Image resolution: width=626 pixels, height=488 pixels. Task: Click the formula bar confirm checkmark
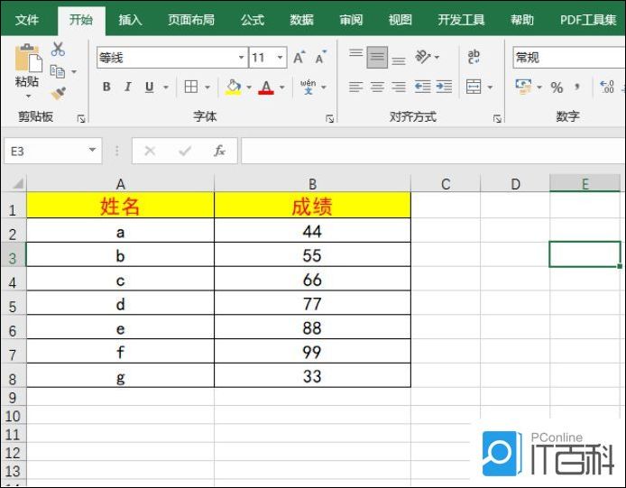tap(185, 151)
